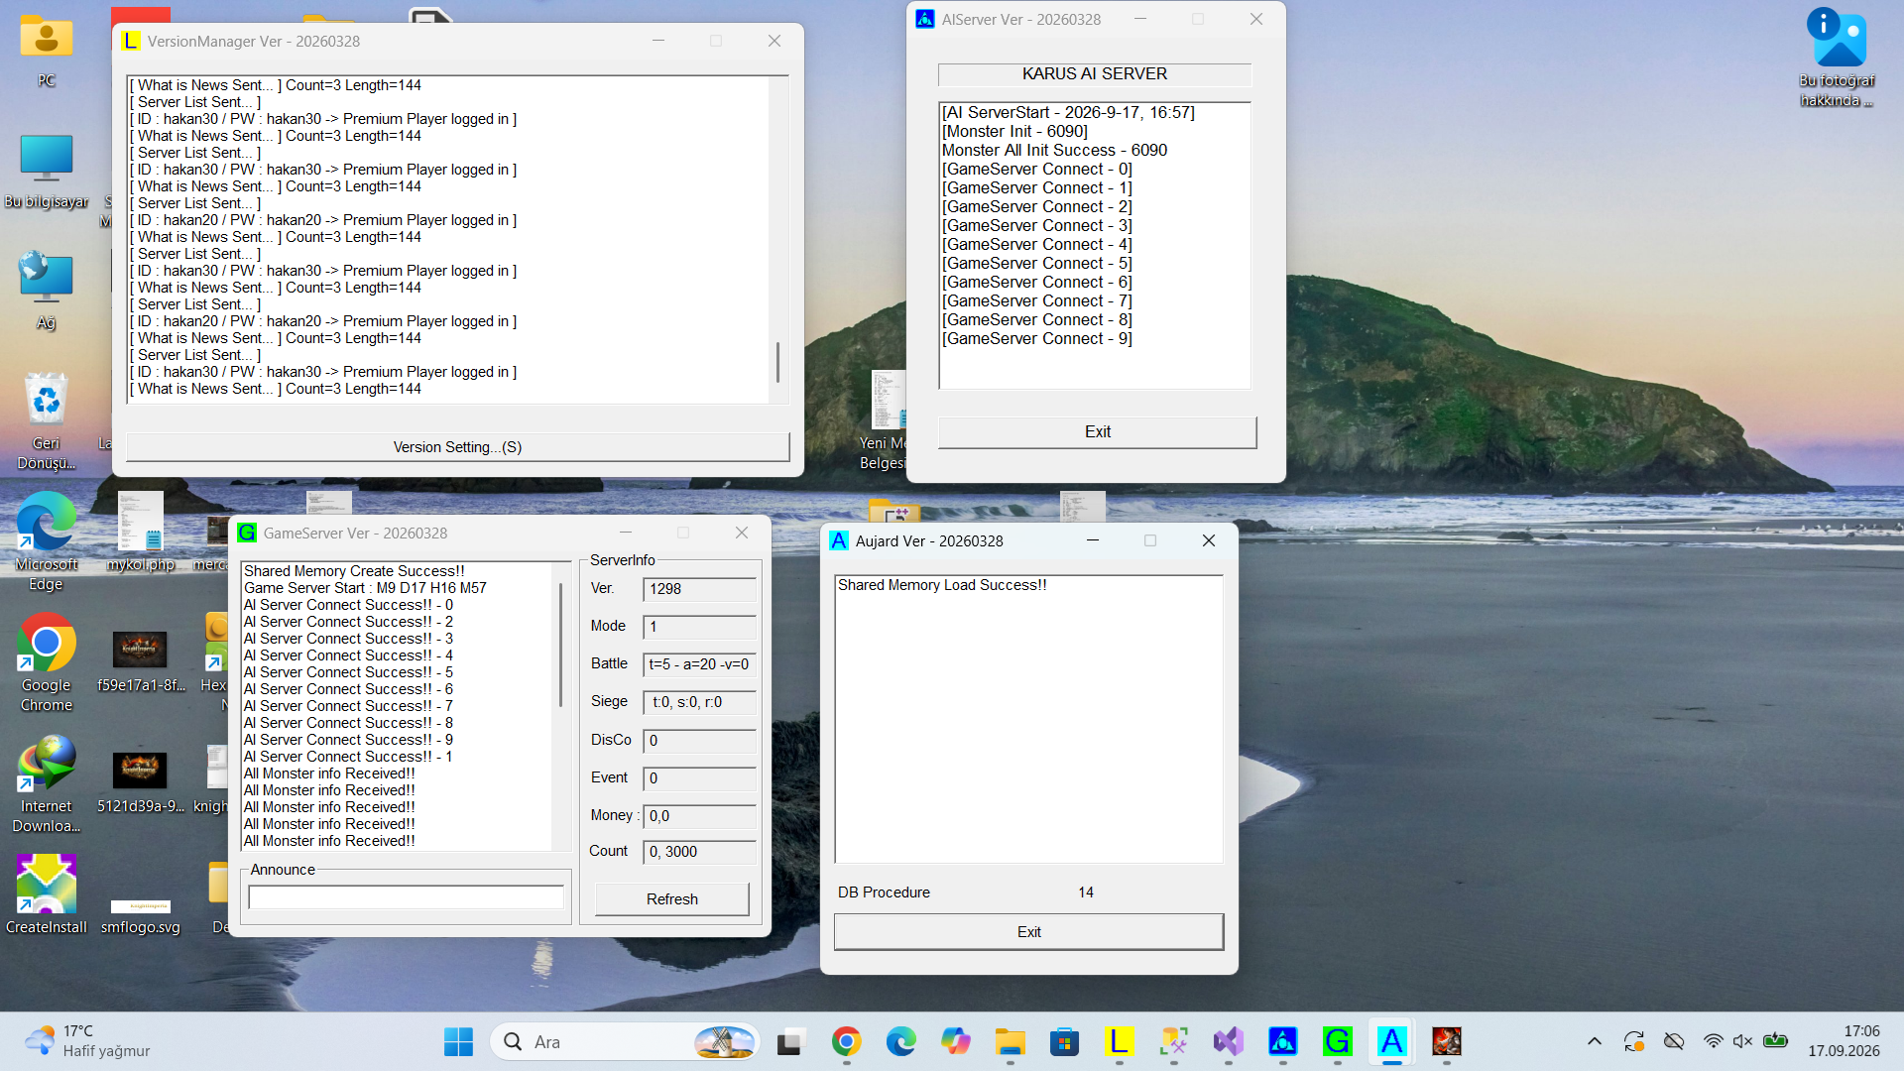Click GameServer log scrollbar thumb
This screenshot has width=1904, height=1071.
(561, 645)
